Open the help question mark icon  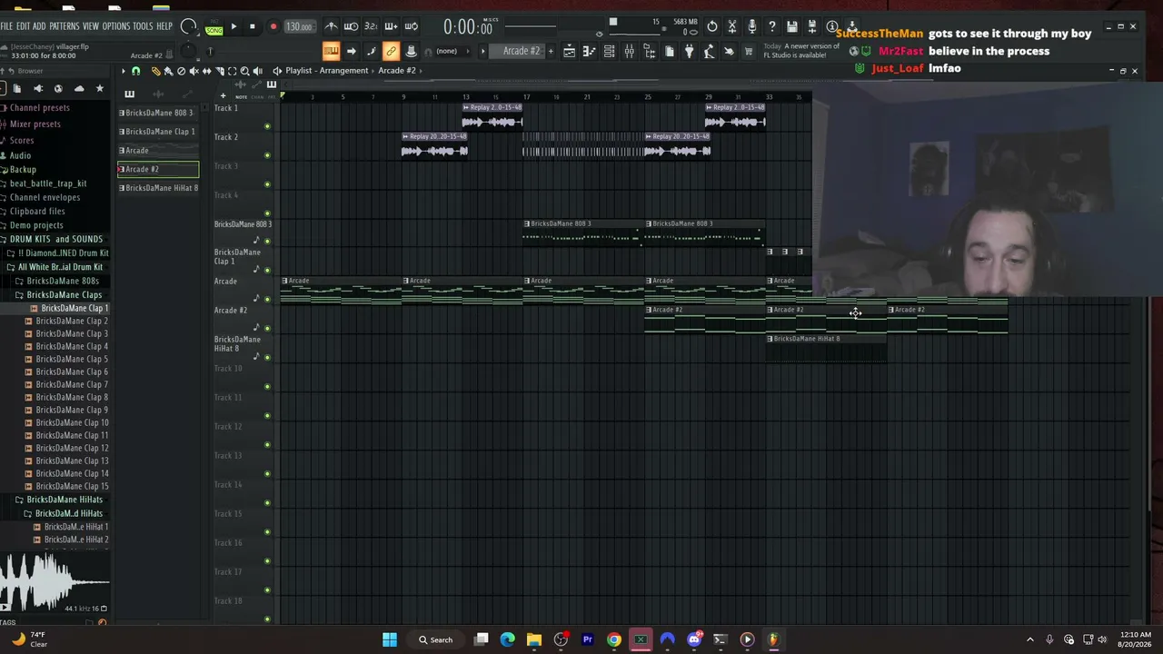tap(772, 26)
